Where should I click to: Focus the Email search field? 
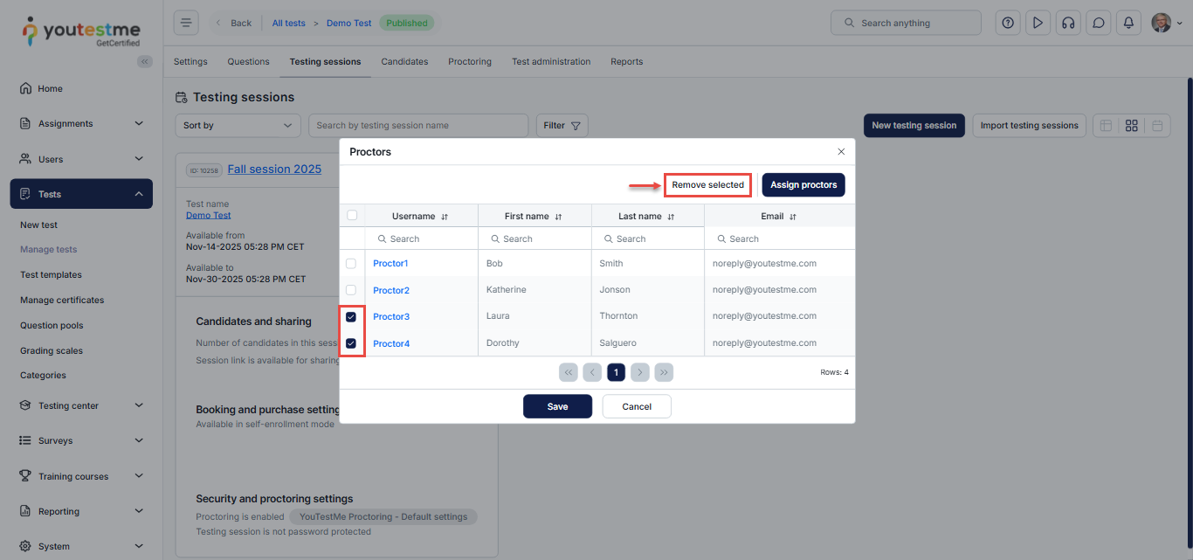(x=780, y=239)
